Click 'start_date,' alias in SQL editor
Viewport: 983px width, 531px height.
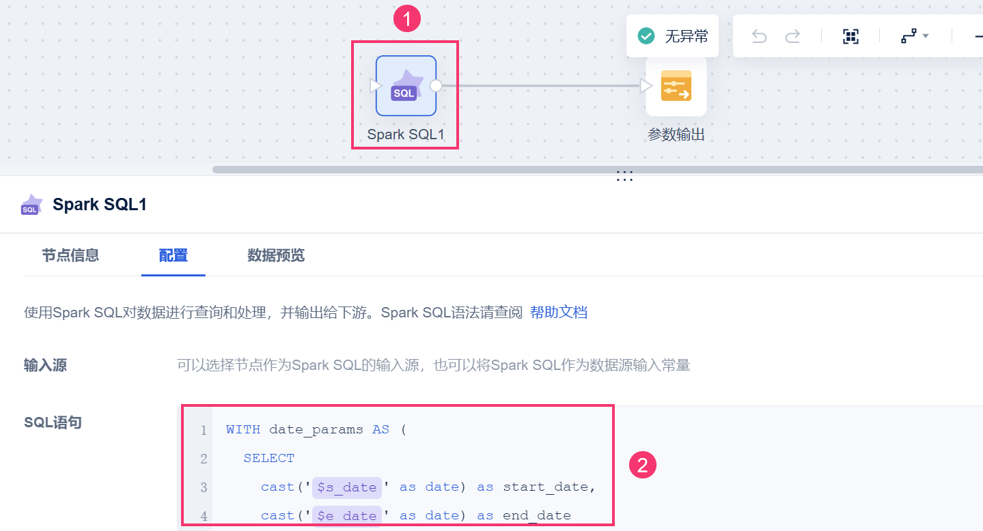550,487
